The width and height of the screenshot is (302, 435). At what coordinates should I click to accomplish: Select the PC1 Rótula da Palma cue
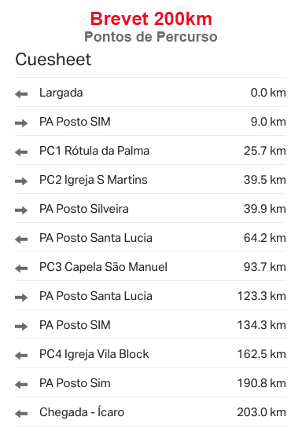pos(150,150)
